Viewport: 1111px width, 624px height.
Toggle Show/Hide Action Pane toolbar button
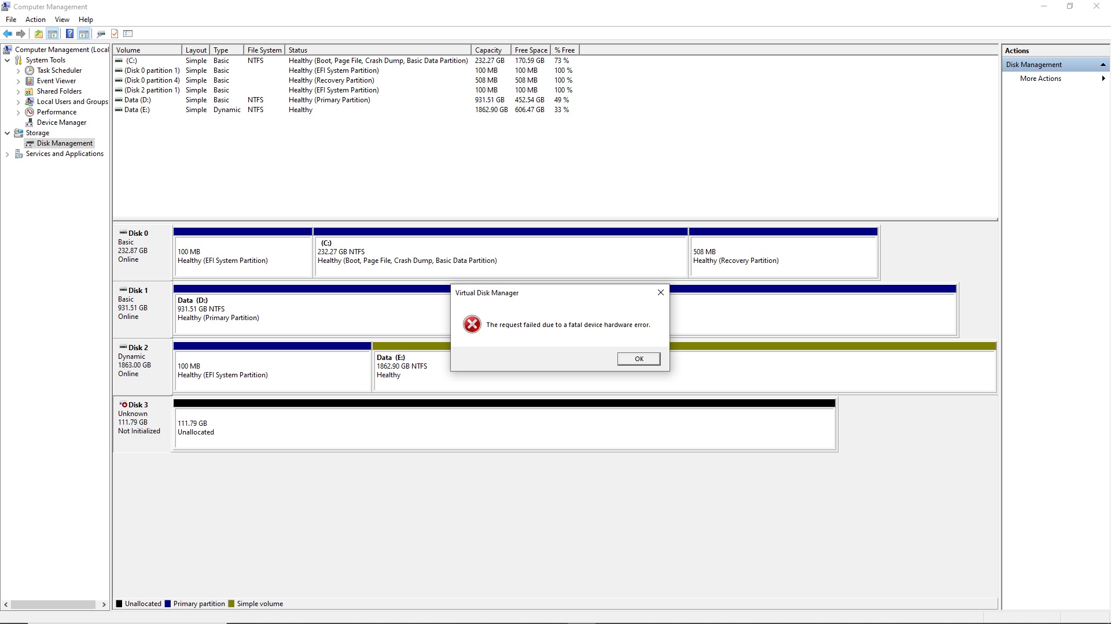[83, 34]
